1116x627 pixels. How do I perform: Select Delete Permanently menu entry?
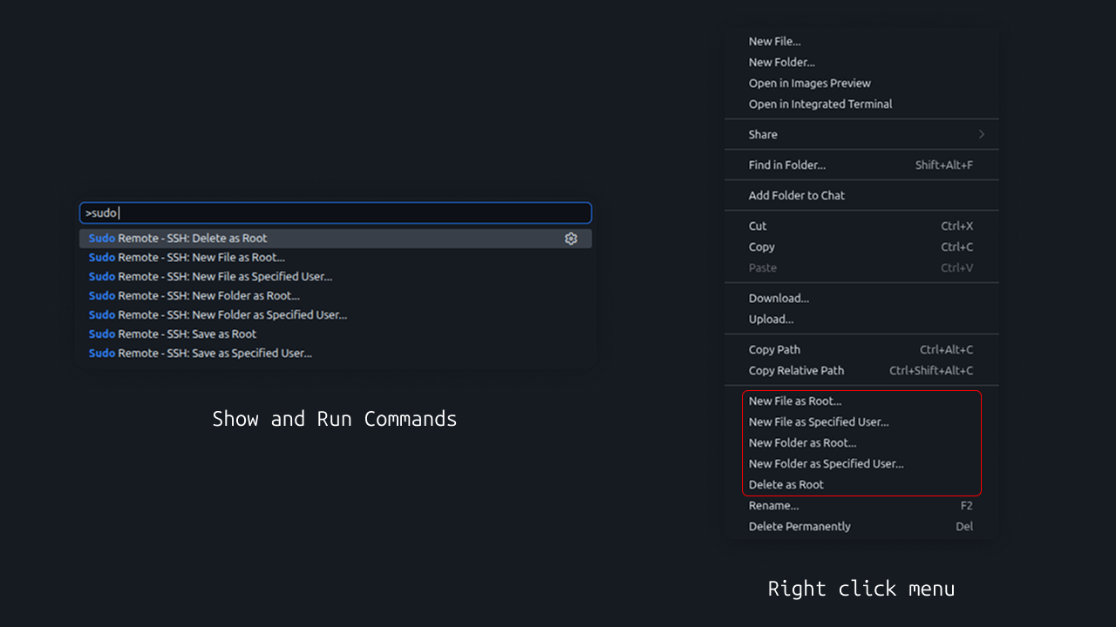click(x=861, y=527)
